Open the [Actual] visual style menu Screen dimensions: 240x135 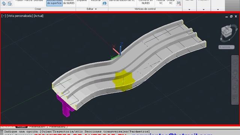[x=39, y=16]
